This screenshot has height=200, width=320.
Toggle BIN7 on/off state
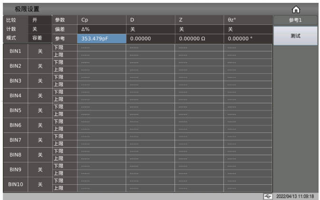pos(40,140)
